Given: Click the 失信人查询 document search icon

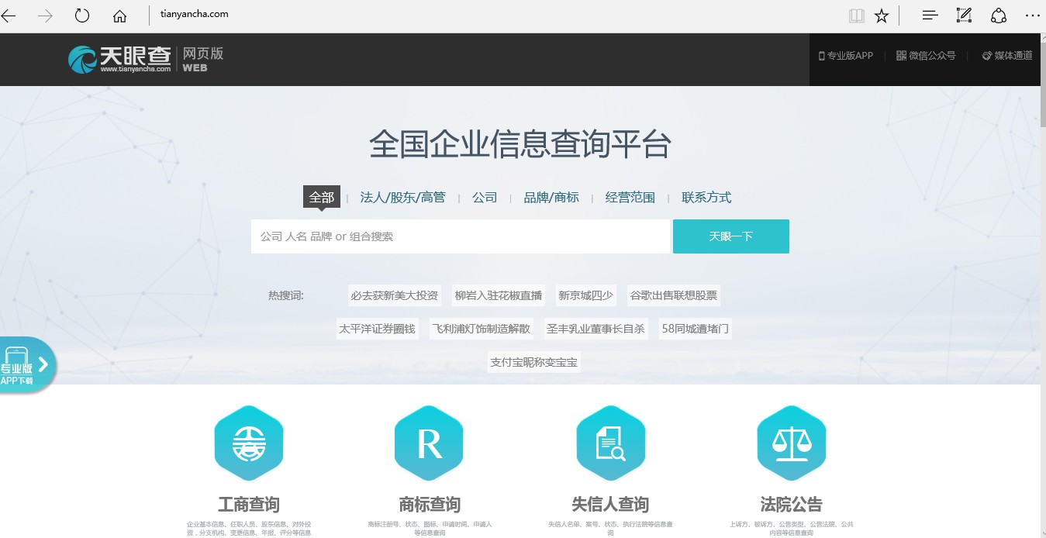Looking at the screenshot, I should [x=610, y=443].
